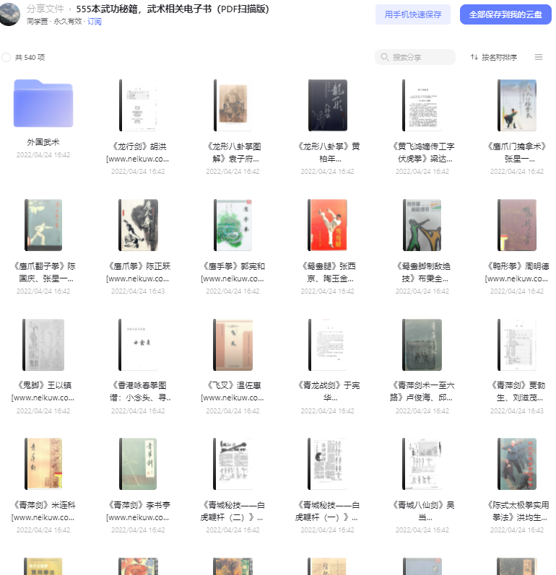Viewport: 556px width, 575px height.
Task: Toggle the select-all circle beside 共 540 项
Action: [6, 57]
